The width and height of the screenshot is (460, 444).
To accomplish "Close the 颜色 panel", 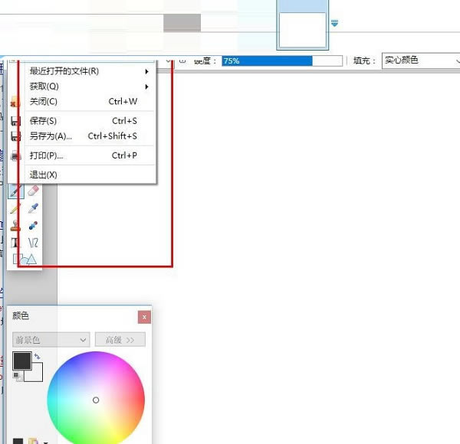I will pyautogui.click(x=144, y=317).
